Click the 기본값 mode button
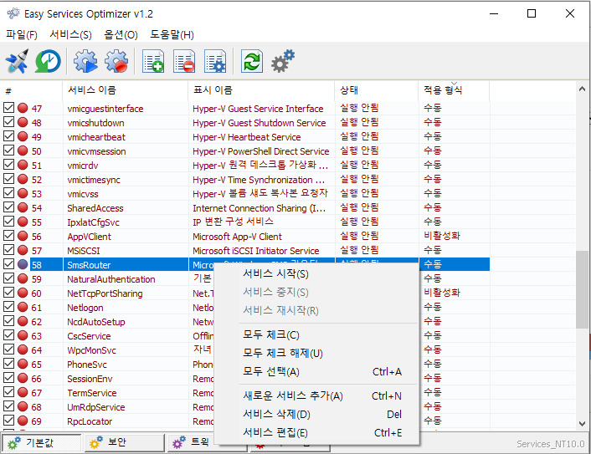This screenshot has width=591, height=454. 41,442
